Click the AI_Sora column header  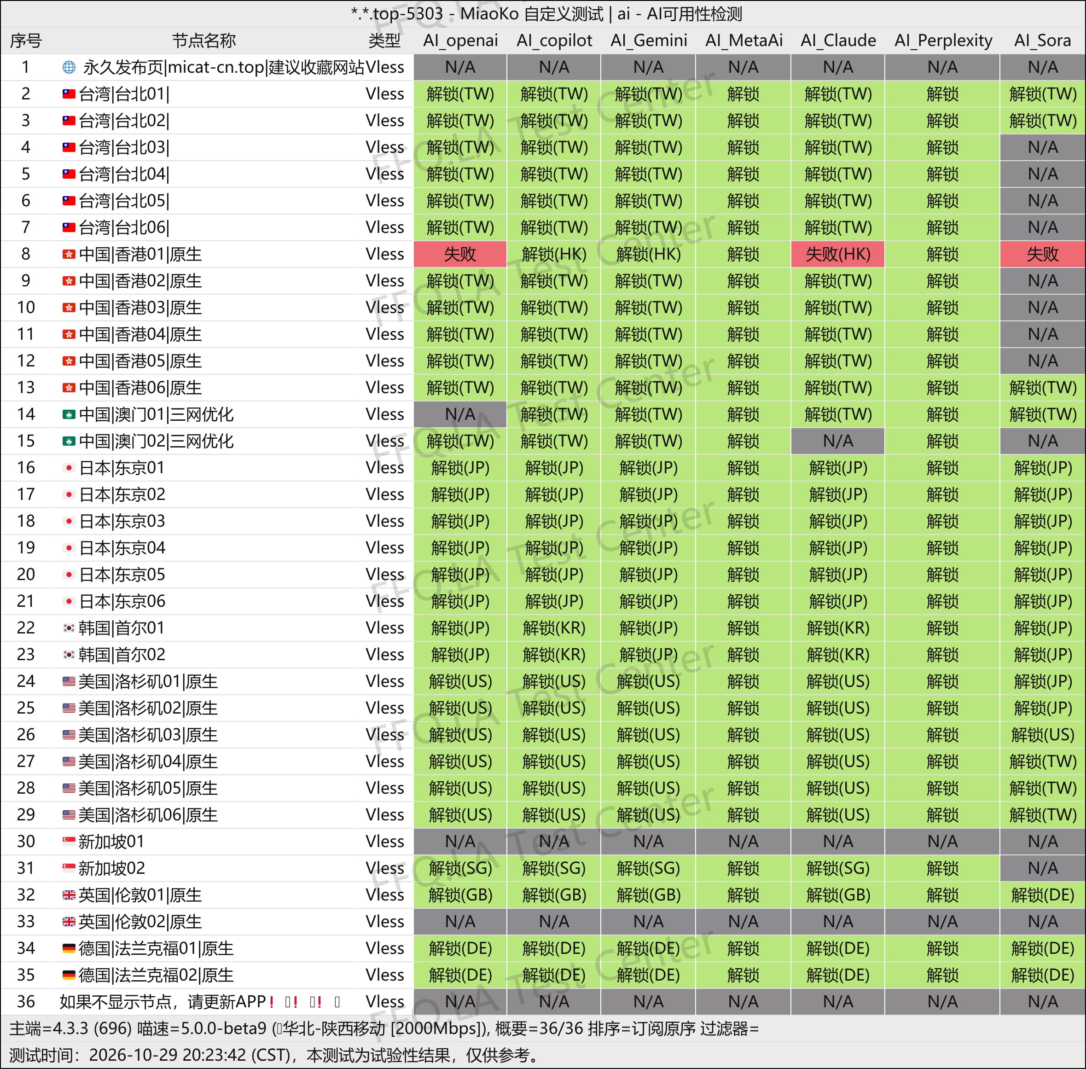click(1043, 41)
